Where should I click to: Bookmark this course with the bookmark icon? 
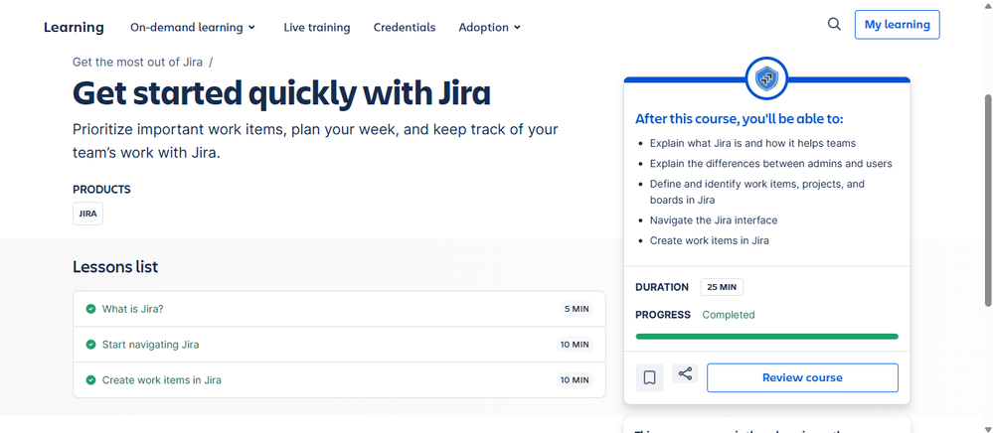(x=649, y=378)
